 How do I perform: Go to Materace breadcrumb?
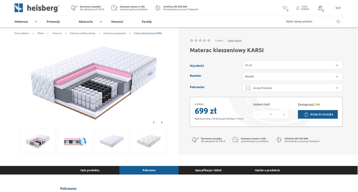coord(57,33)
